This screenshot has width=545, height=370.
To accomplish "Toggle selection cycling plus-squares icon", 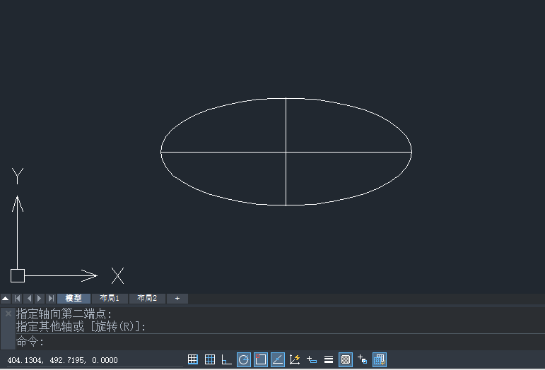I will 362,359.
